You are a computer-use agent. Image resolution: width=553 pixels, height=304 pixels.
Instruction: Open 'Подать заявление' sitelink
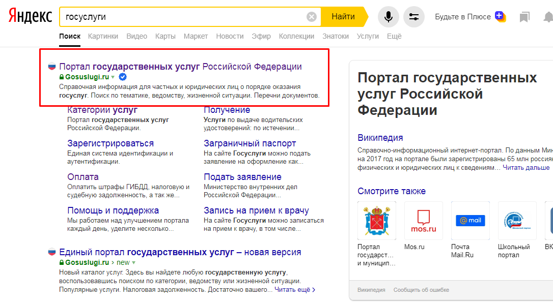tap(243, 177)
